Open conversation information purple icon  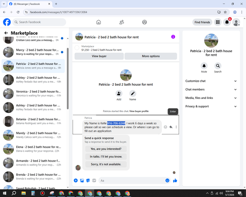[x=173, y=37]
